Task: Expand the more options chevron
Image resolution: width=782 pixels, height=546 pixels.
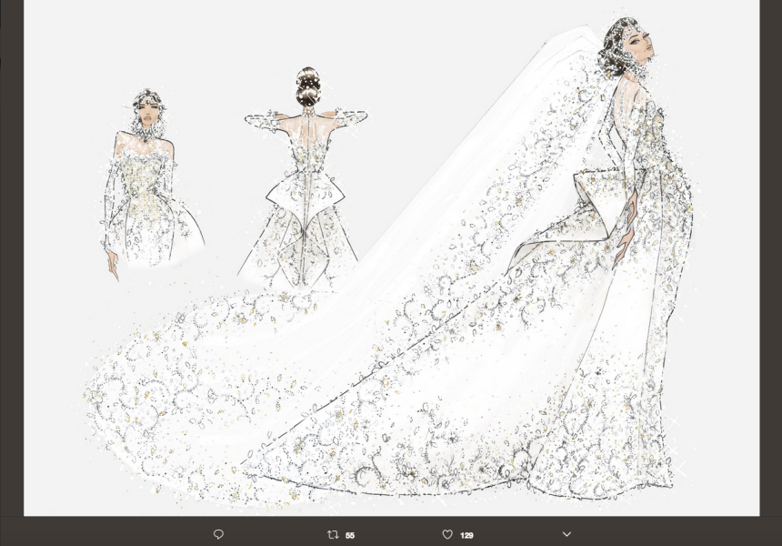Action: [x=566, y=534]
